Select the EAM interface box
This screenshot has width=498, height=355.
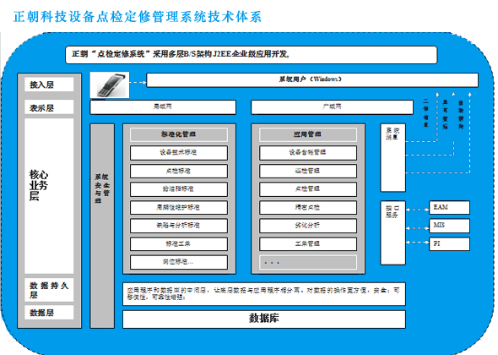coord(449,208)
